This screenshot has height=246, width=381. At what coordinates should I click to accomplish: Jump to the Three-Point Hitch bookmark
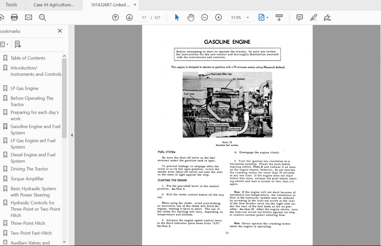(x=28, y=223)
